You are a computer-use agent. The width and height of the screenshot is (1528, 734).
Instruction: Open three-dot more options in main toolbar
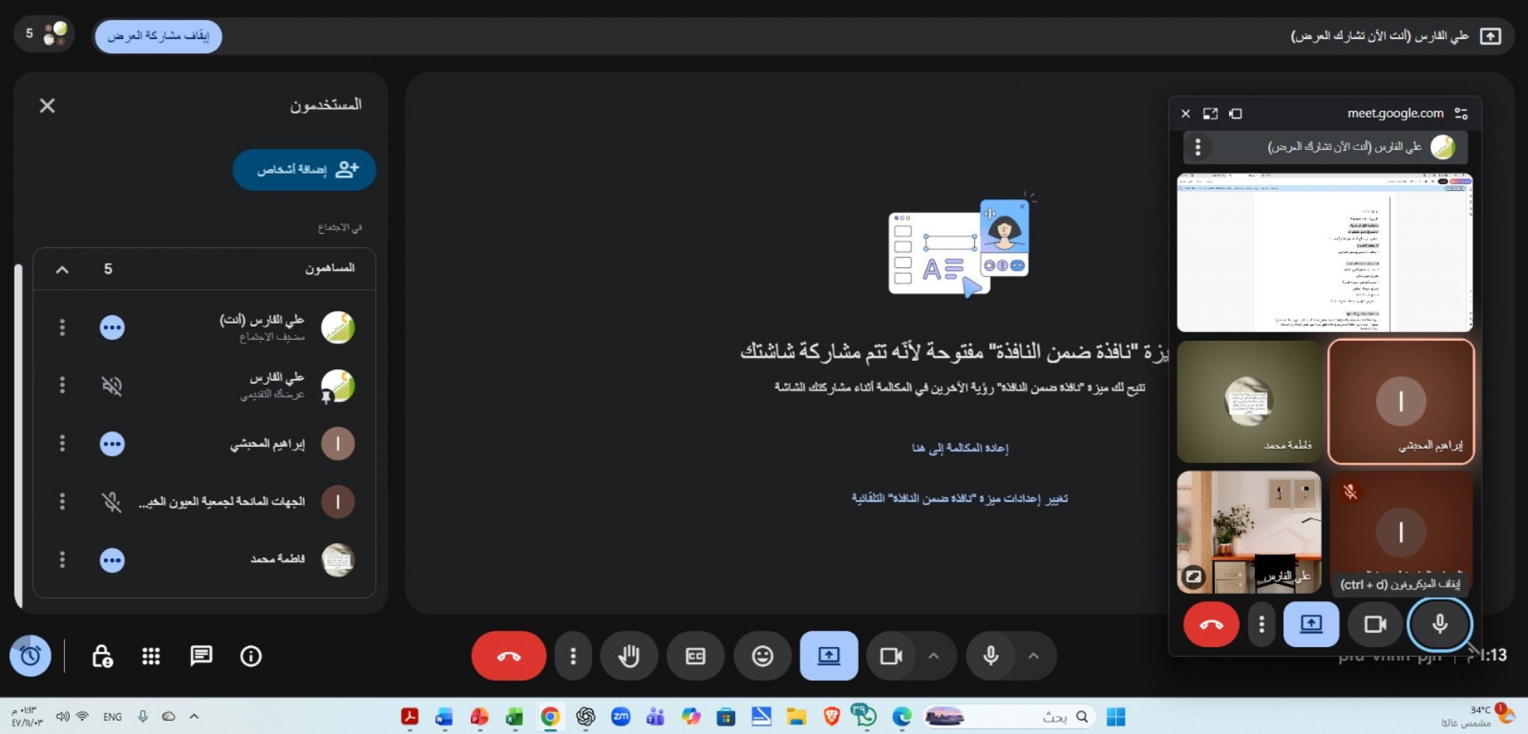(x=573, y=656)
